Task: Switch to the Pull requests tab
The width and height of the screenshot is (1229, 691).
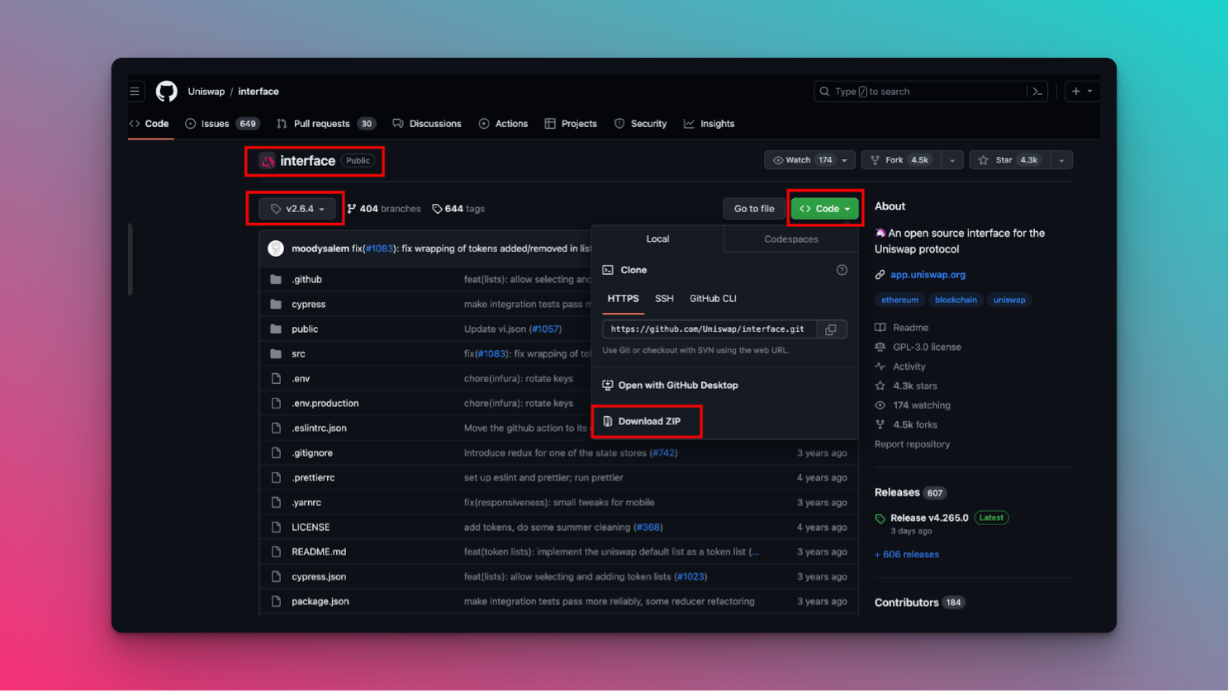Action: pos(326,124)
